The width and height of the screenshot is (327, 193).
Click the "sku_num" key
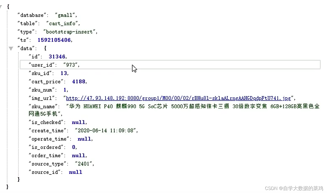click(x=42, y=90)
